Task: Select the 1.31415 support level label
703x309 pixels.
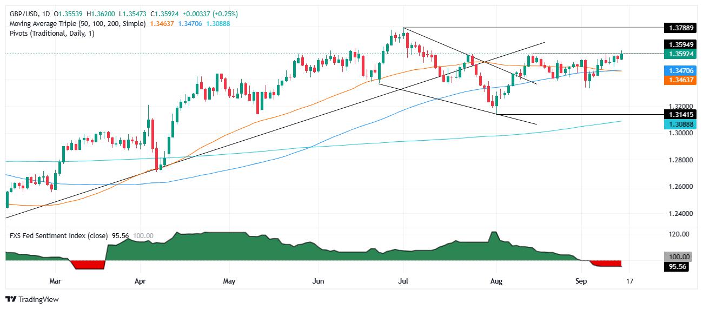Action: (x=677, y=115)
